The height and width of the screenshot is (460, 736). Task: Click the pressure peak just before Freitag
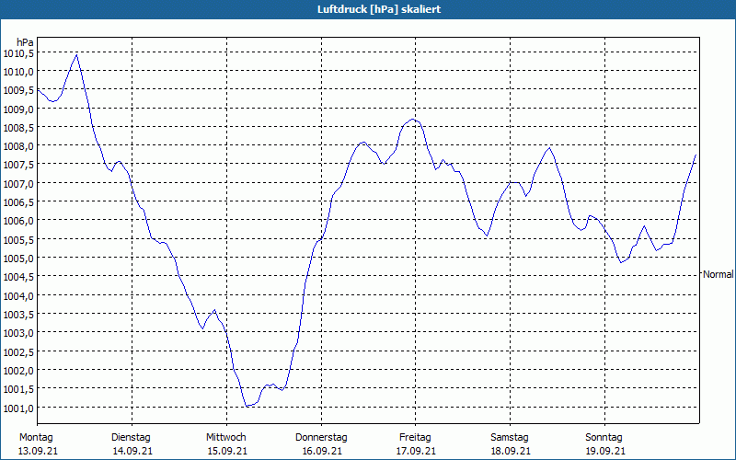(412, 120)
